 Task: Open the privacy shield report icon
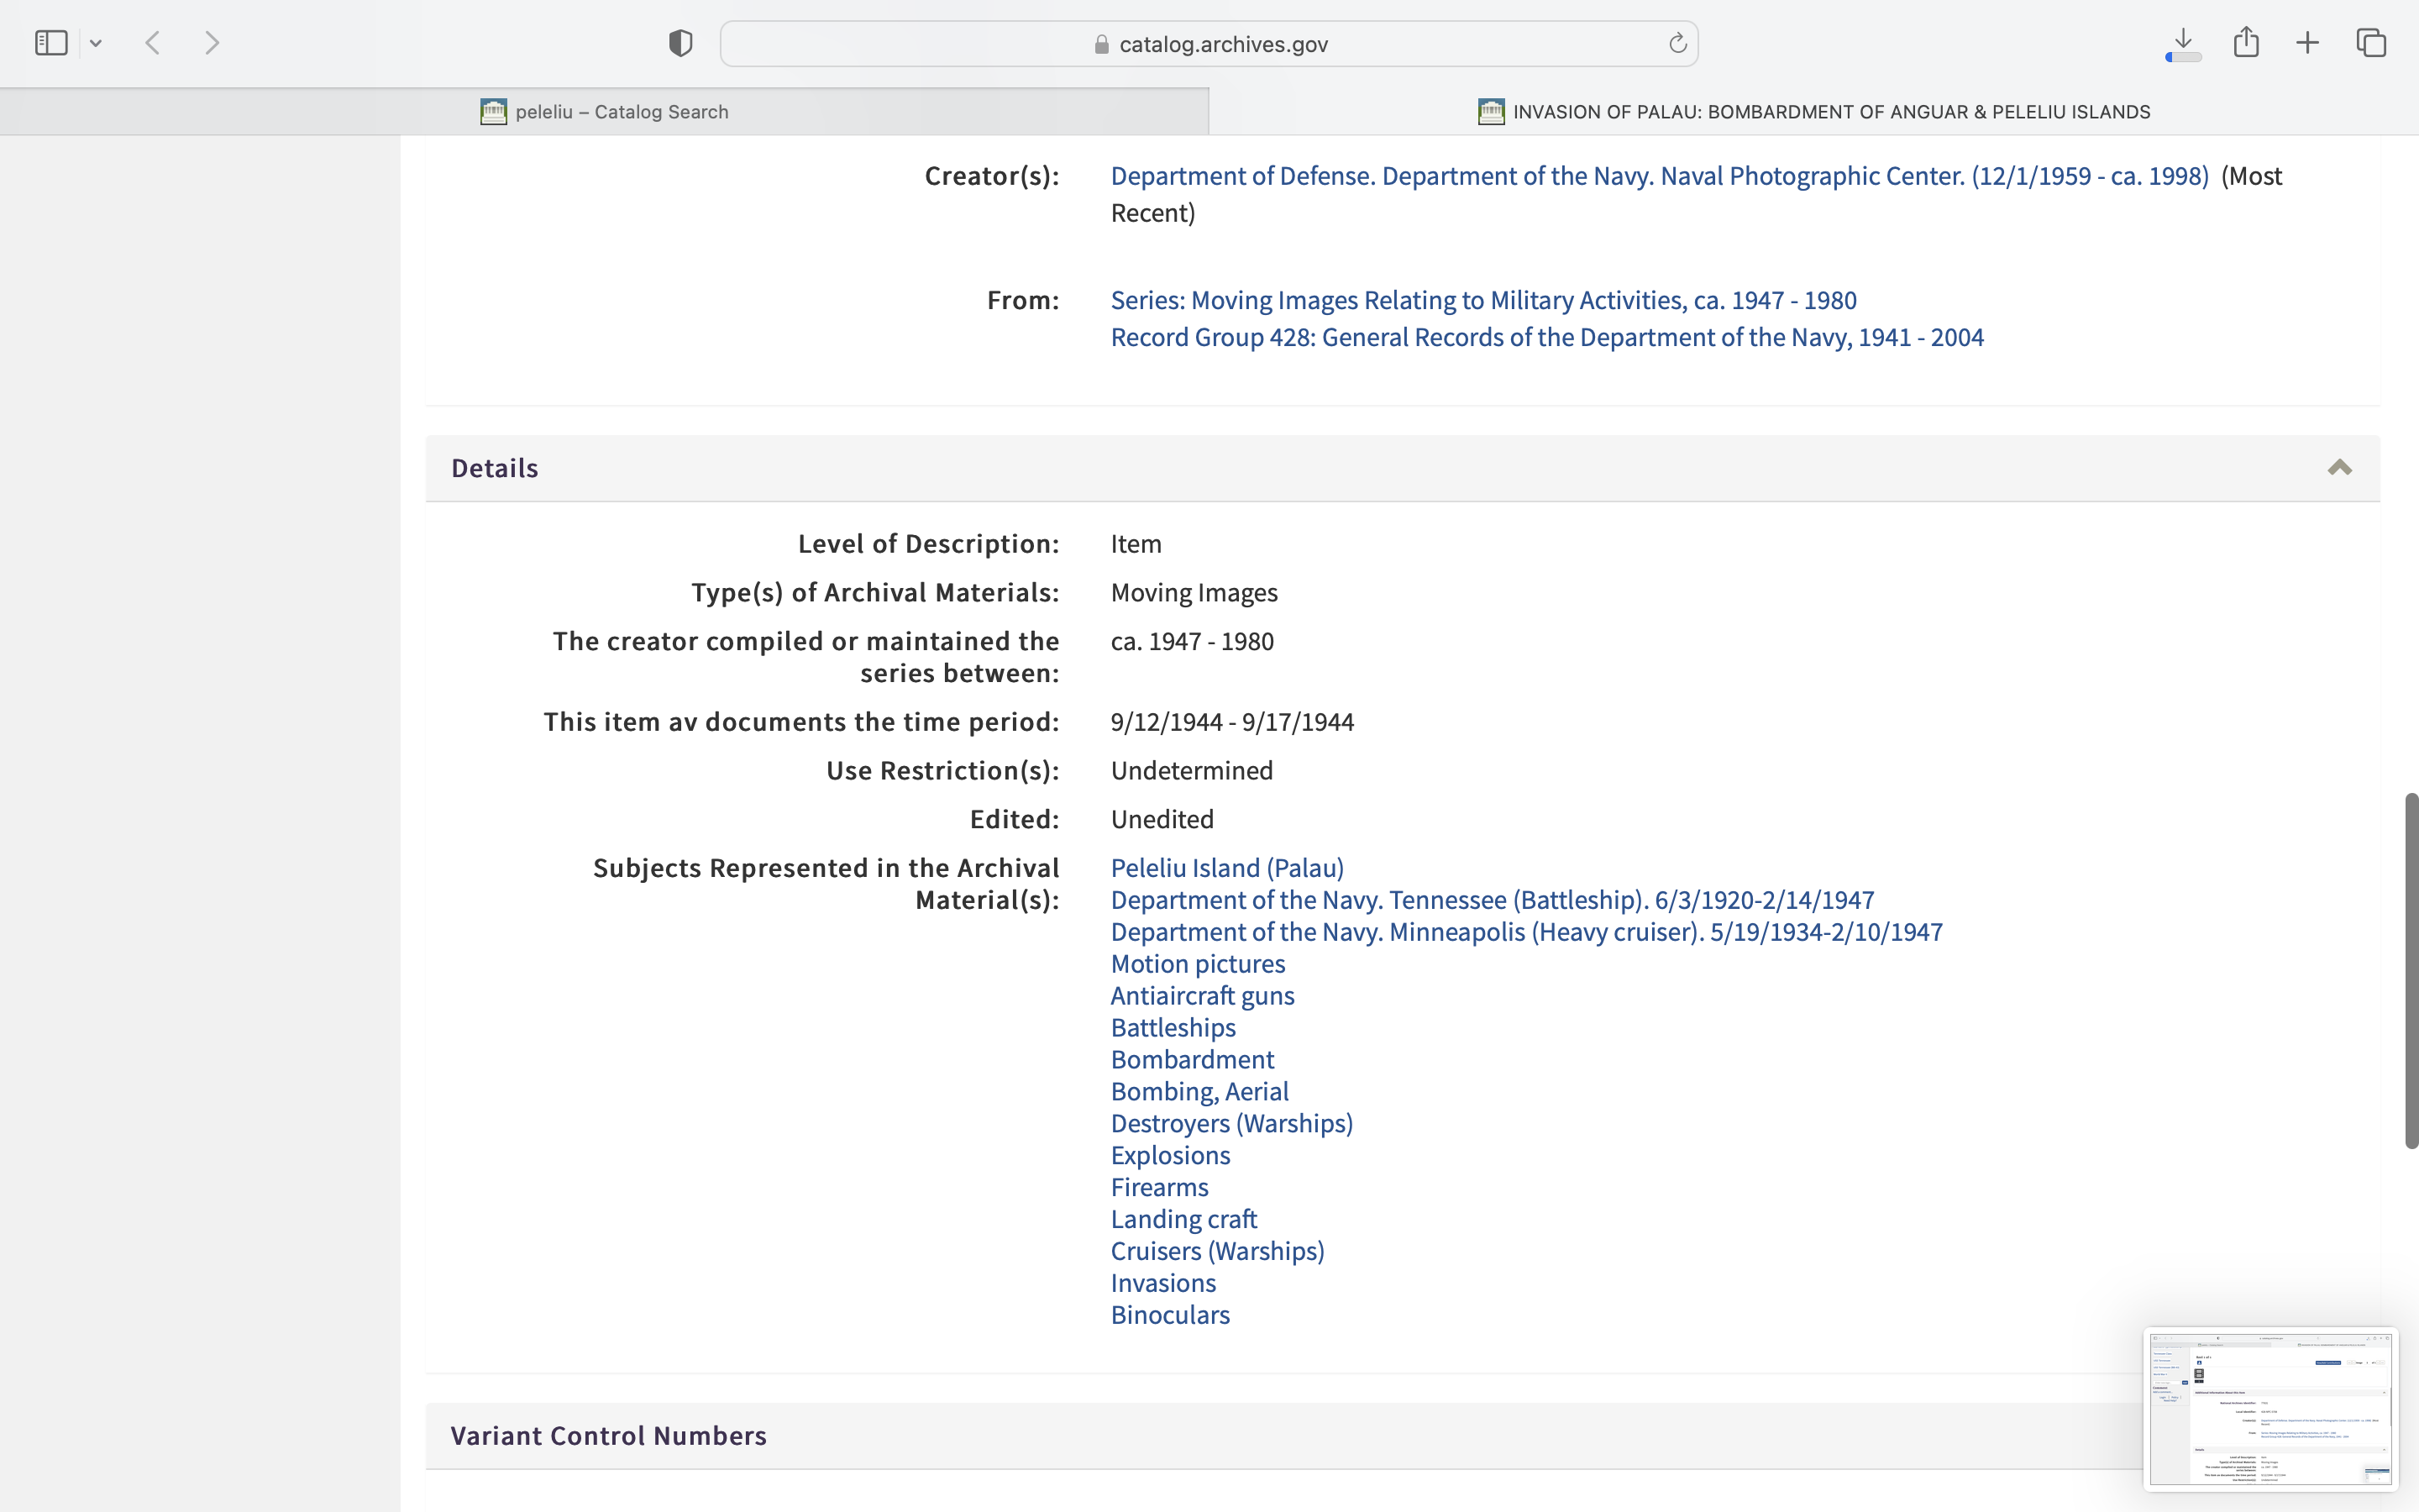680,43
